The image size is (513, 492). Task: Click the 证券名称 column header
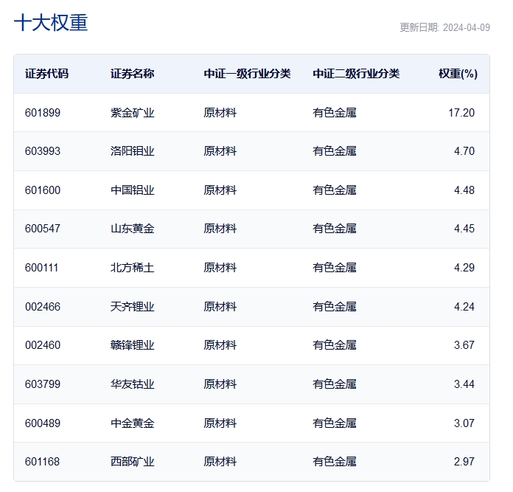coord(132,74)
